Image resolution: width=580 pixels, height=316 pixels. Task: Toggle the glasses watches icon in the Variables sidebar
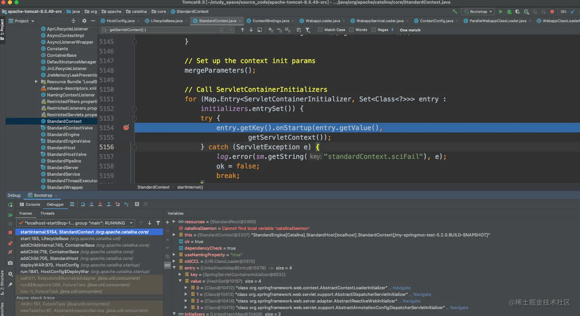[167, 265]
